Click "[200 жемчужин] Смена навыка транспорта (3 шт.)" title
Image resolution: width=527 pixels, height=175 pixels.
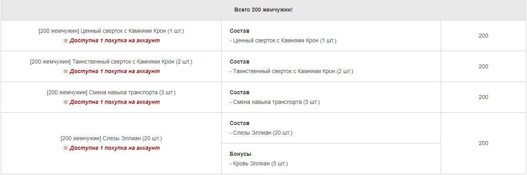[111, 92]
